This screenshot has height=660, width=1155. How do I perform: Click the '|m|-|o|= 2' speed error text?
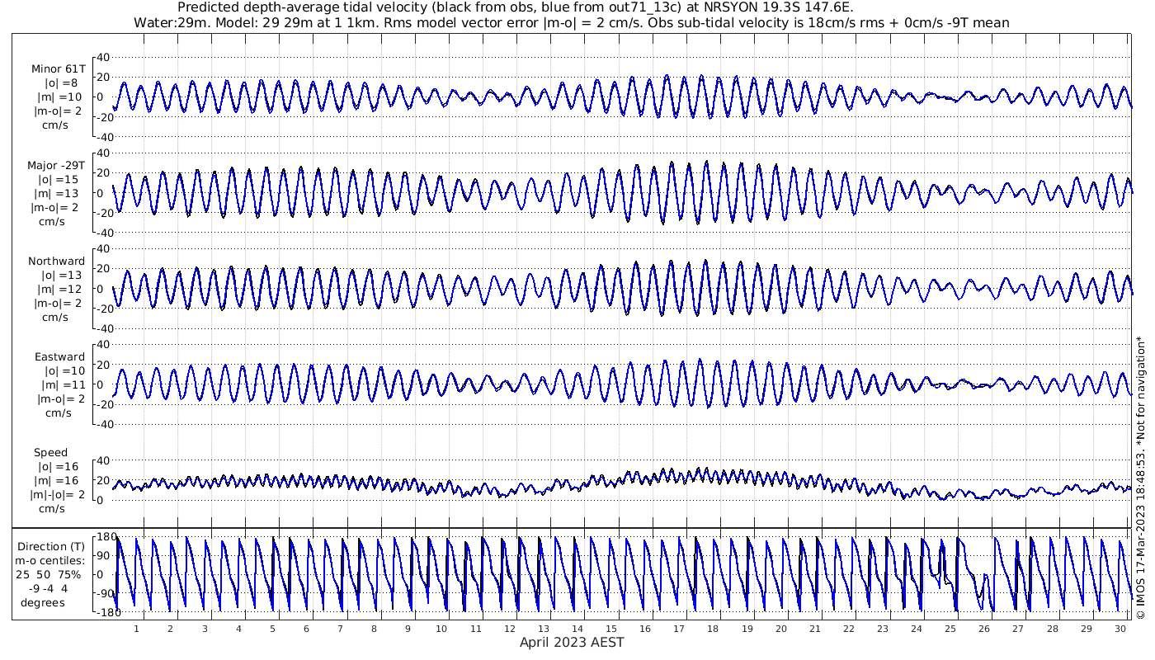57,495
